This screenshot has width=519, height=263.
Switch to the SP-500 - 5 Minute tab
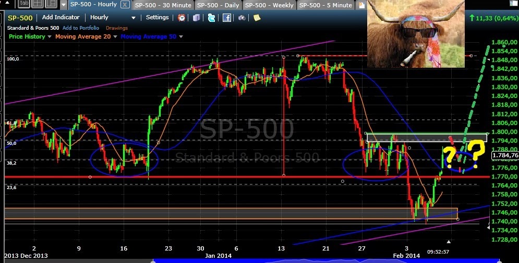[327, 5]
